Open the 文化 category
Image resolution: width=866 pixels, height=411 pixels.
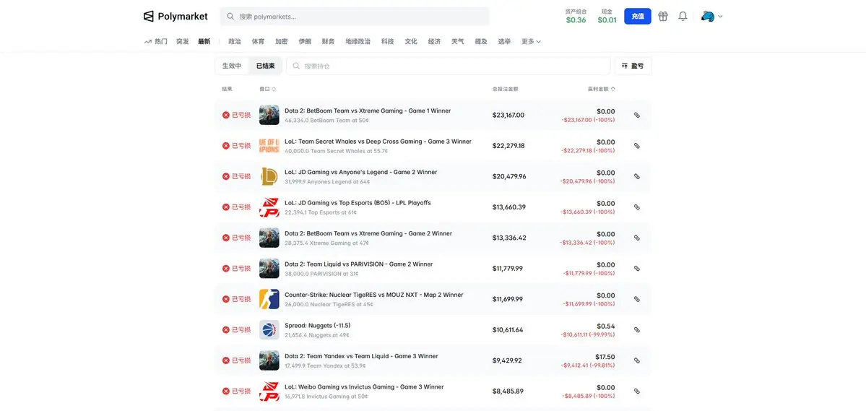point(411,41)
